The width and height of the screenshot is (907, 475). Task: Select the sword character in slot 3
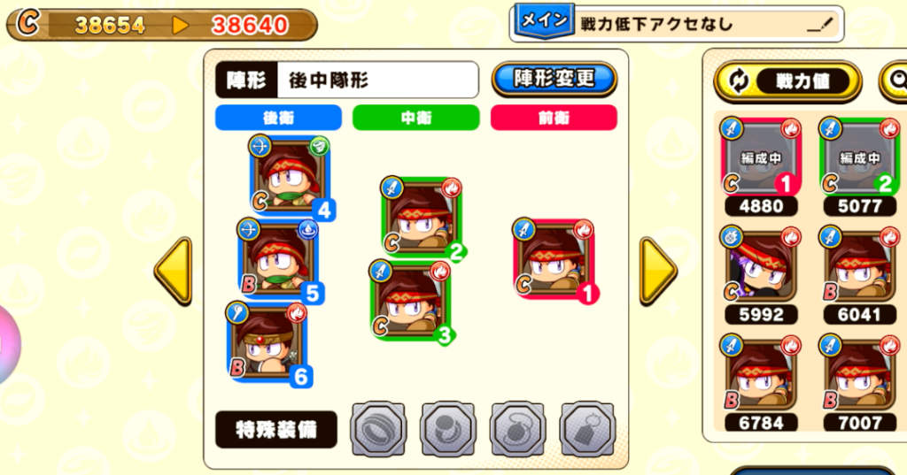point(411,301)
